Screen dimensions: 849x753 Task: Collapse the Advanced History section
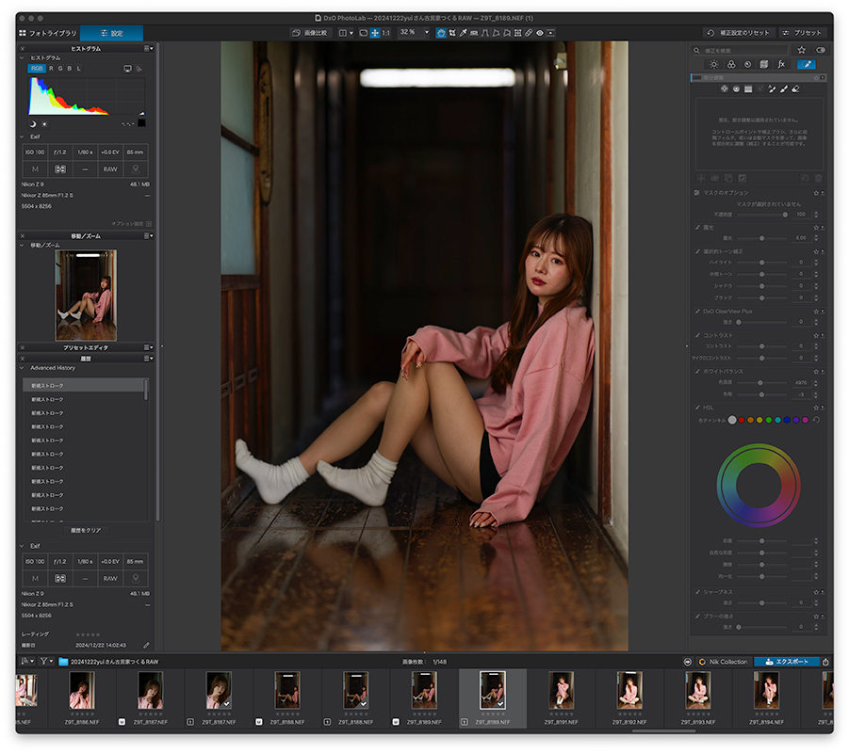coord(23,368)
